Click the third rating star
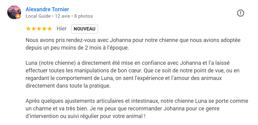 (39, 29)
